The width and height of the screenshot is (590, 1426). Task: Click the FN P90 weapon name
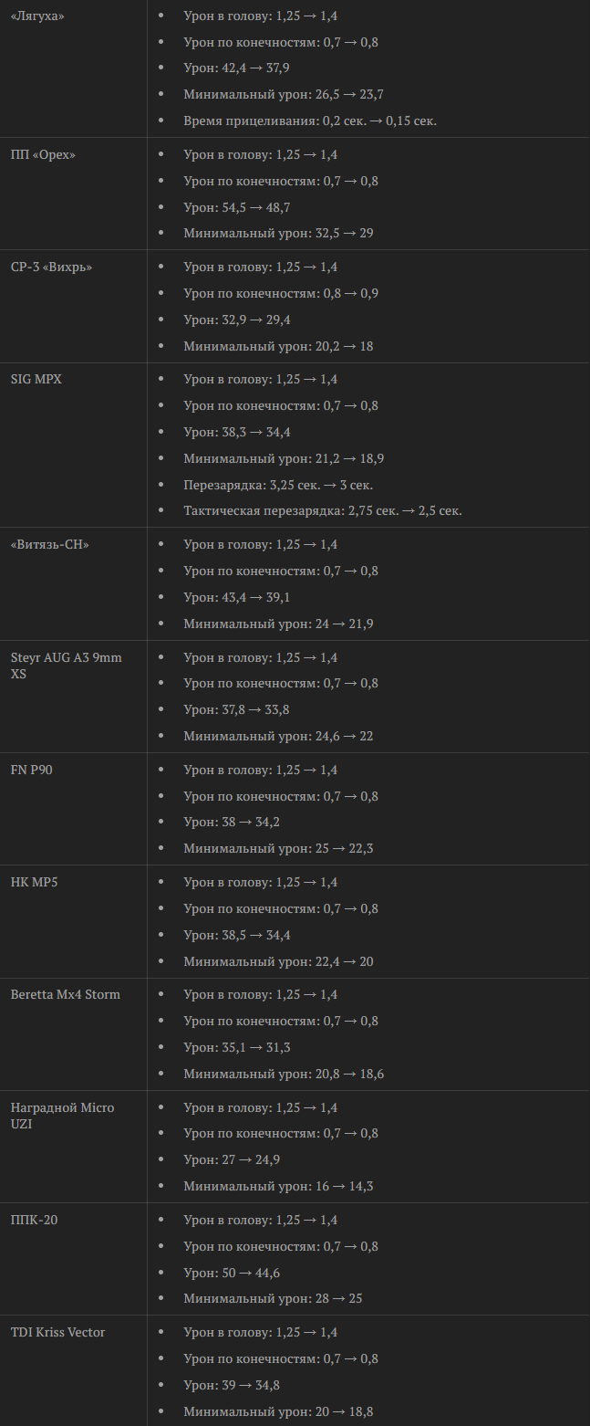(32, 770)
